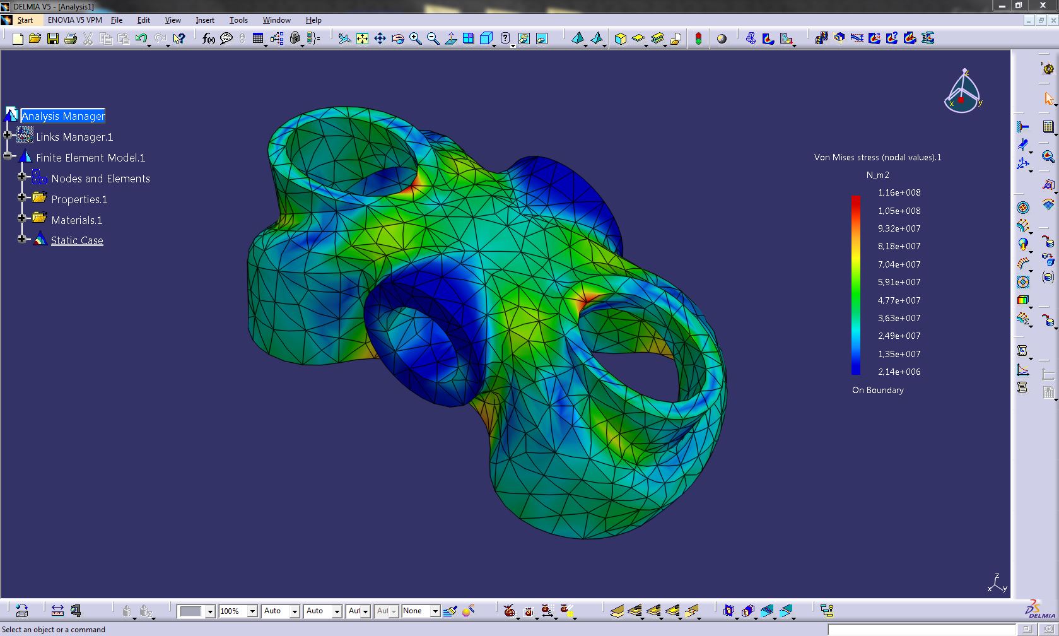Screen dimensions: 1059x636
Task: Click the Zoom Out magnifier
Action: coord(433,39)
